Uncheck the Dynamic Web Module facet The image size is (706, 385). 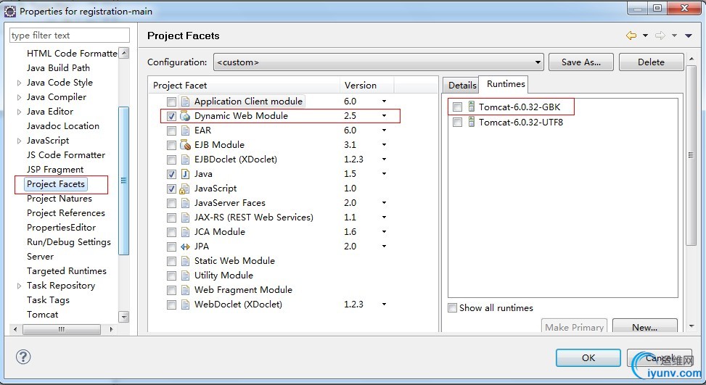click(x=171, y=116)
